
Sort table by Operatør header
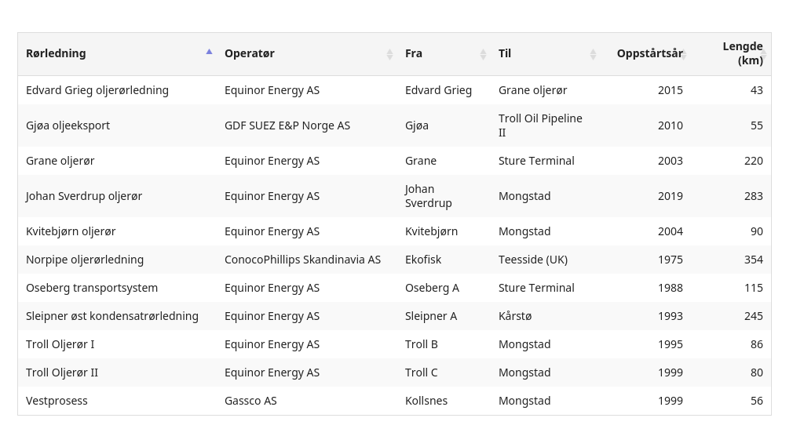coord(250,53)
